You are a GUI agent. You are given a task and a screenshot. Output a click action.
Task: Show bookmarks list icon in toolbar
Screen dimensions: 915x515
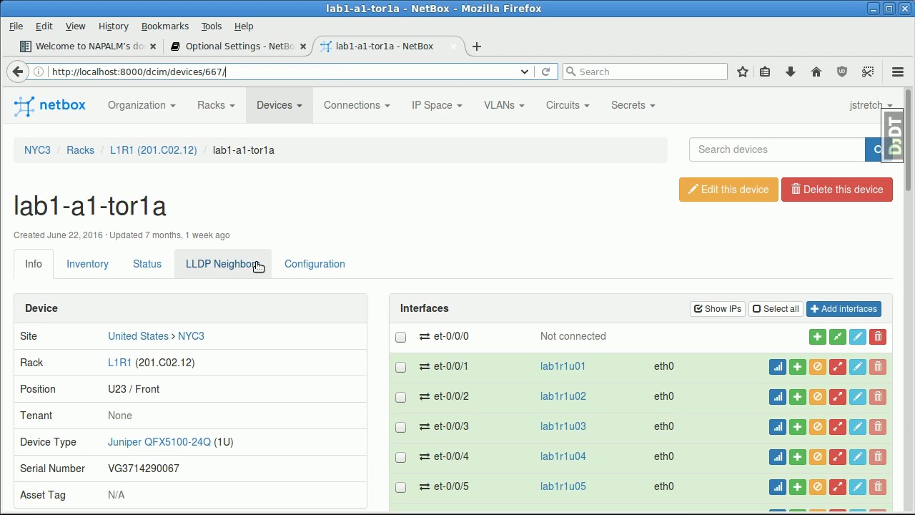tap(765, 72)
